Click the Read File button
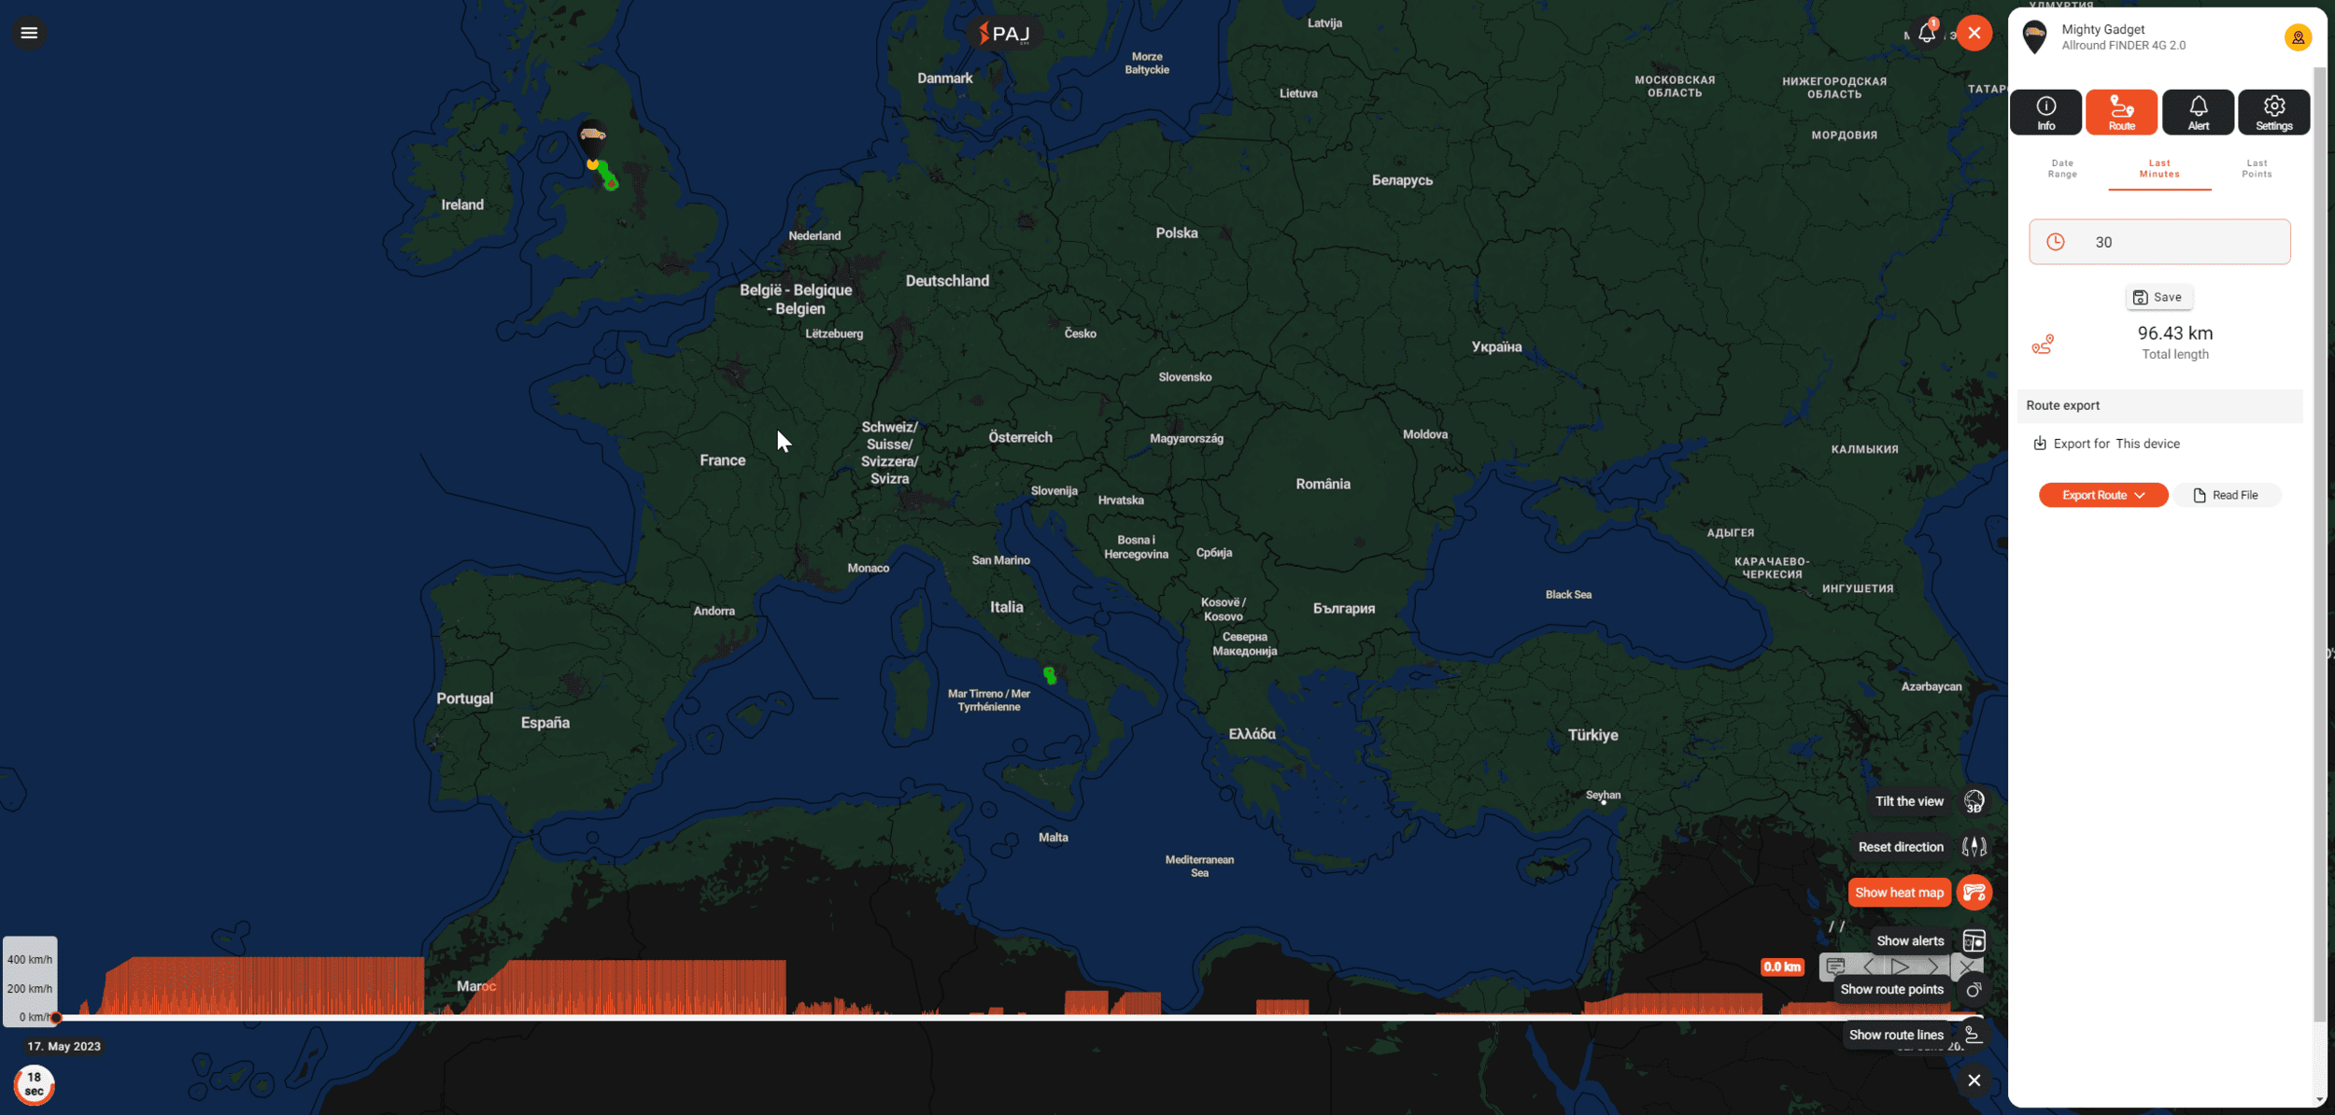Screen dimensions: 2335x1115 point(2226,495)
